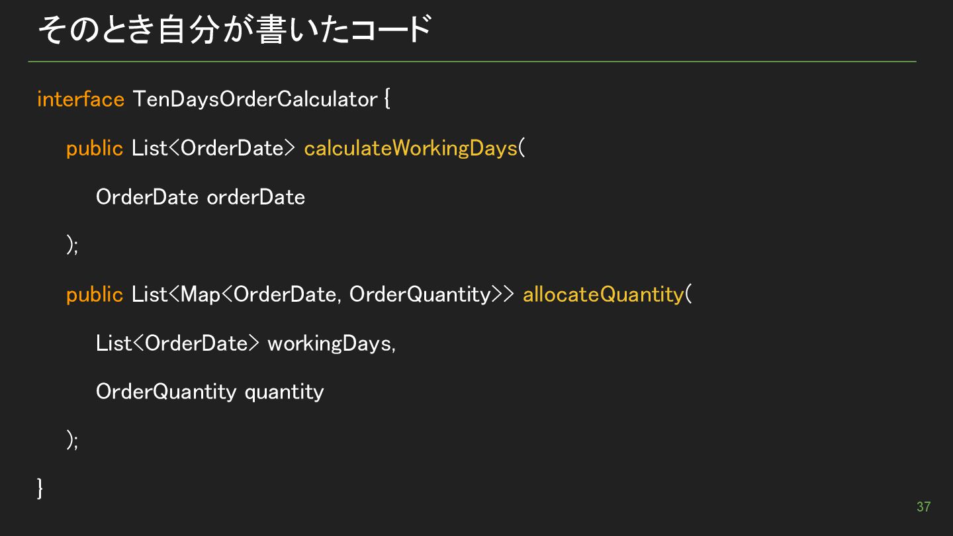Click the public keyword before calculateWorkingDays
This screenshot has width=953, height=536.
[x=95, y=148]
